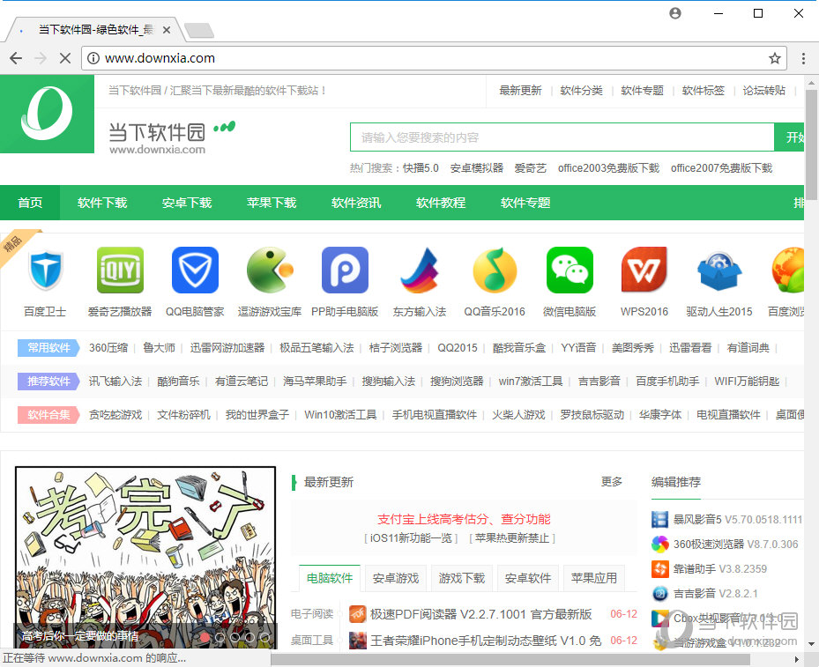Image resolution: width=819 pixels, height=667 pixels.
Task: Open 软件下载 in the green navigation bar
Action: [x=102, y=203]
